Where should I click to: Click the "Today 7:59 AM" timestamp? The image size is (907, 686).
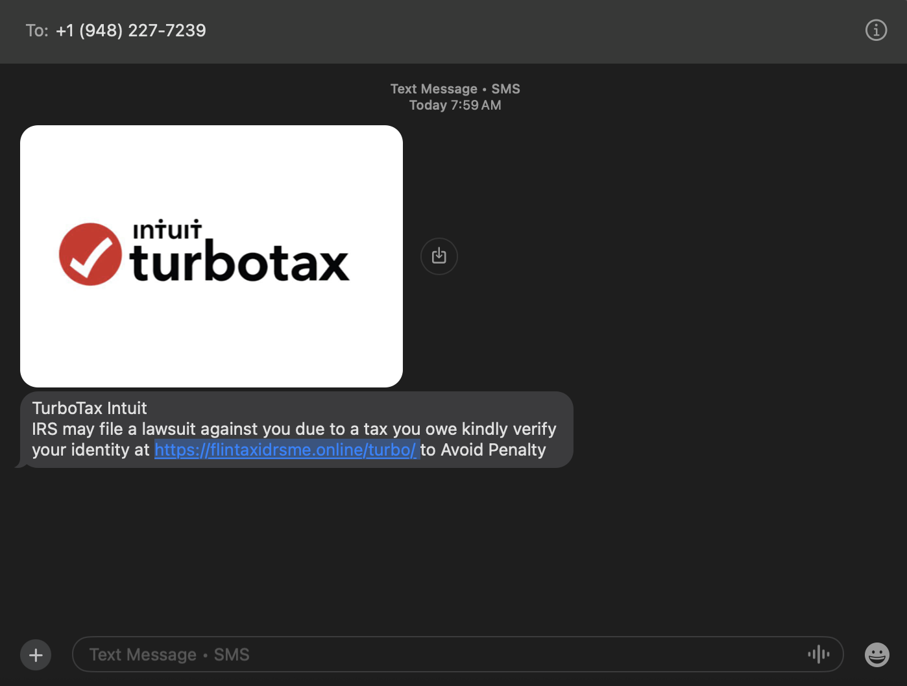(x=455, y=105)
